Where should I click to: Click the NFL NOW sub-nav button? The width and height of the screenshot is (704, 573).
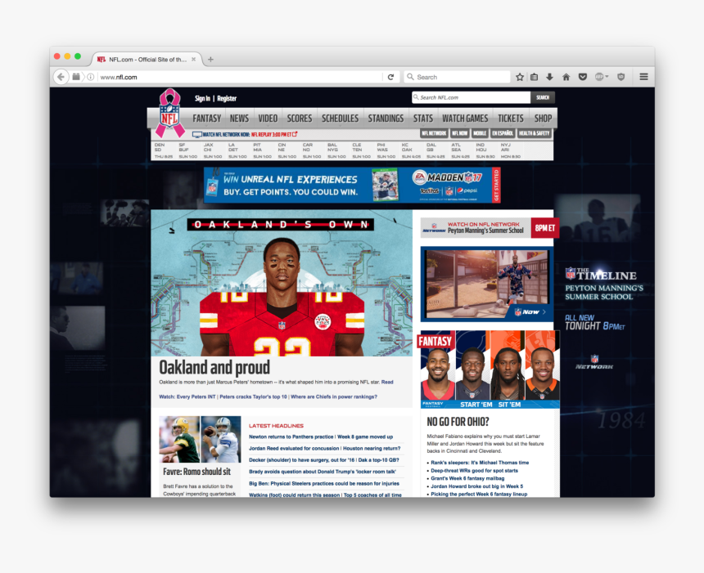tap(459, 133)
